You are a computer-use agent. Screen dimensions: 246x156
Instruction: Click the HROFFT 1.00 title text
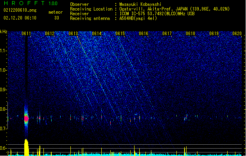pyautogui.click(x=31, y=3)
